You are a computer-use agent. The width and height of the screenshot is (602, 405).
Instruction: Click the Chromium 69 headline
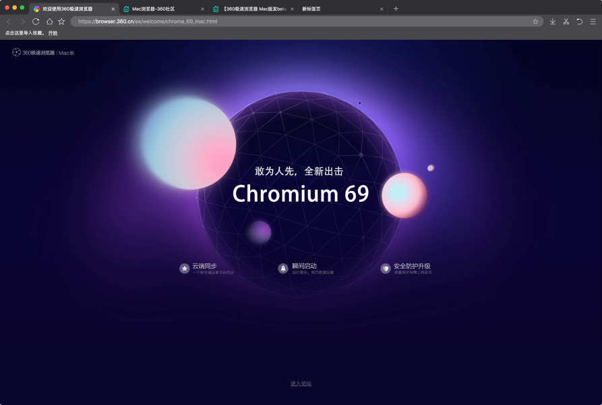tap(301, 194)
